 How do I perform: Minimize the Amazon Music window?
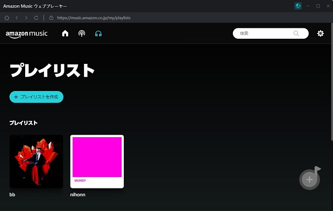[x=308, y=6]
